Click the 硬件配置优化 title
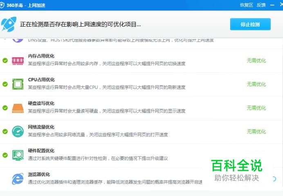The height and width of the screenshot is (196, 283). pos(41,151)
